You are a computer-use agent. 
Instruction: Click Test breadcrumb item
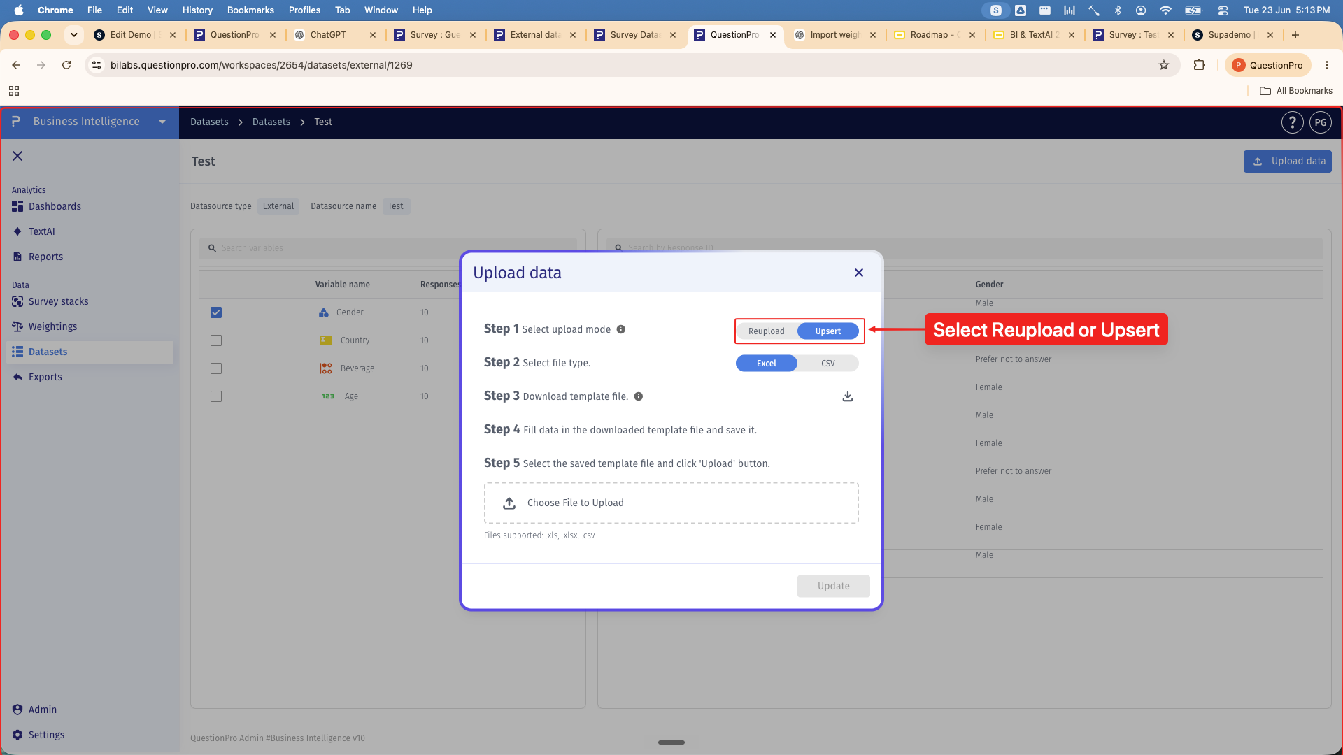pyautogui.click(x=323, y=122)
